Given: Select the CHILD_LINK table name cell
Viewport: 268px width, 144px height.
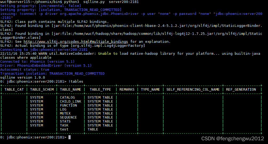Looking at the screenshot, I should [x=70, y=101].
